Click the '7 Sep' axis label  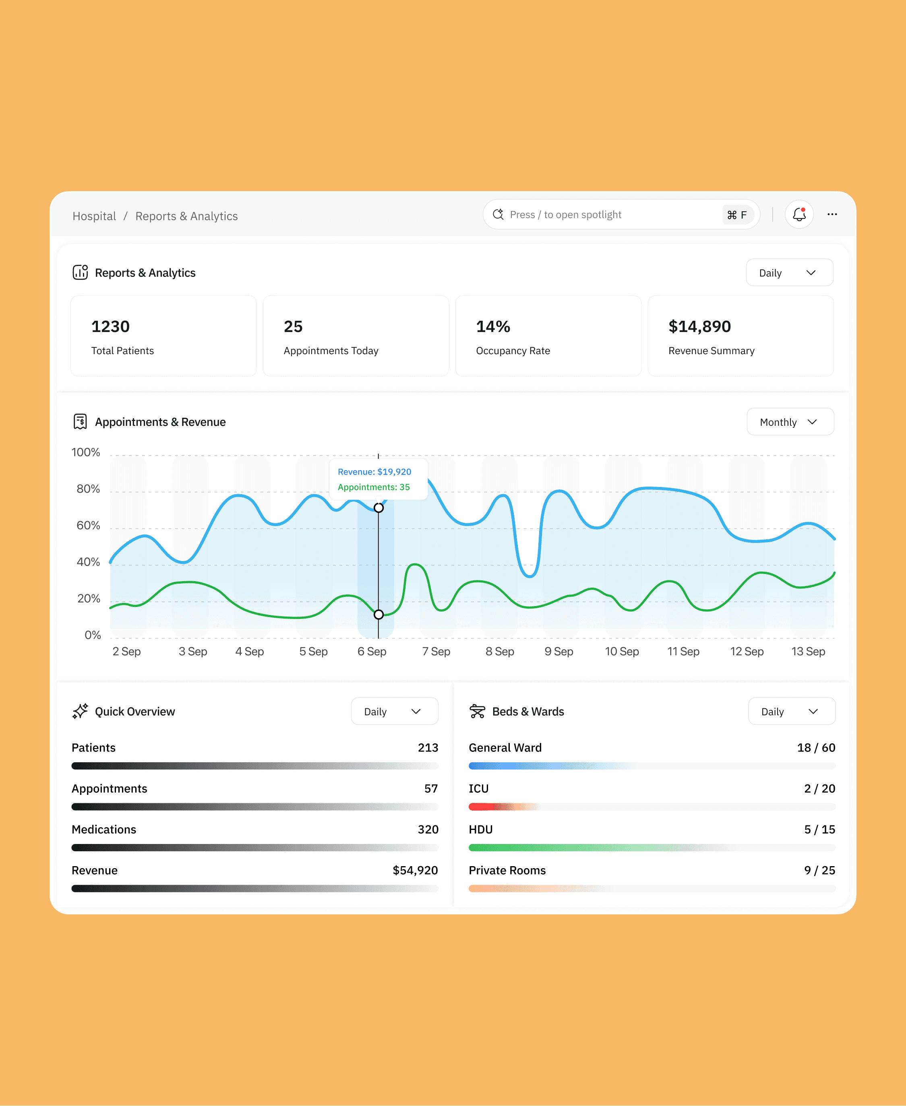click(436, 651)
